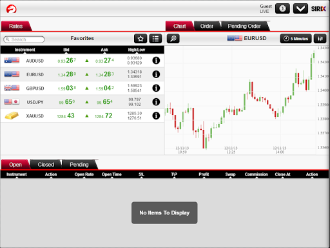The height and width of the screenshot is (248, 330).
Task: Open the 5 Minutes timeframe selector
Action: click(296, 39)
